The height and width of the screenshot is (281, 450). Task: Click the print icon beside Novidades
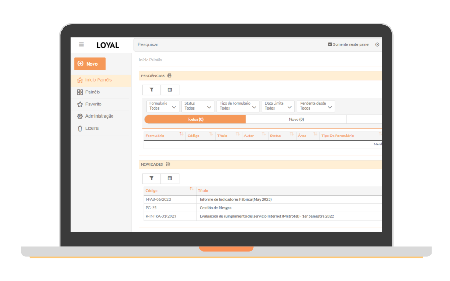[168, 164]
